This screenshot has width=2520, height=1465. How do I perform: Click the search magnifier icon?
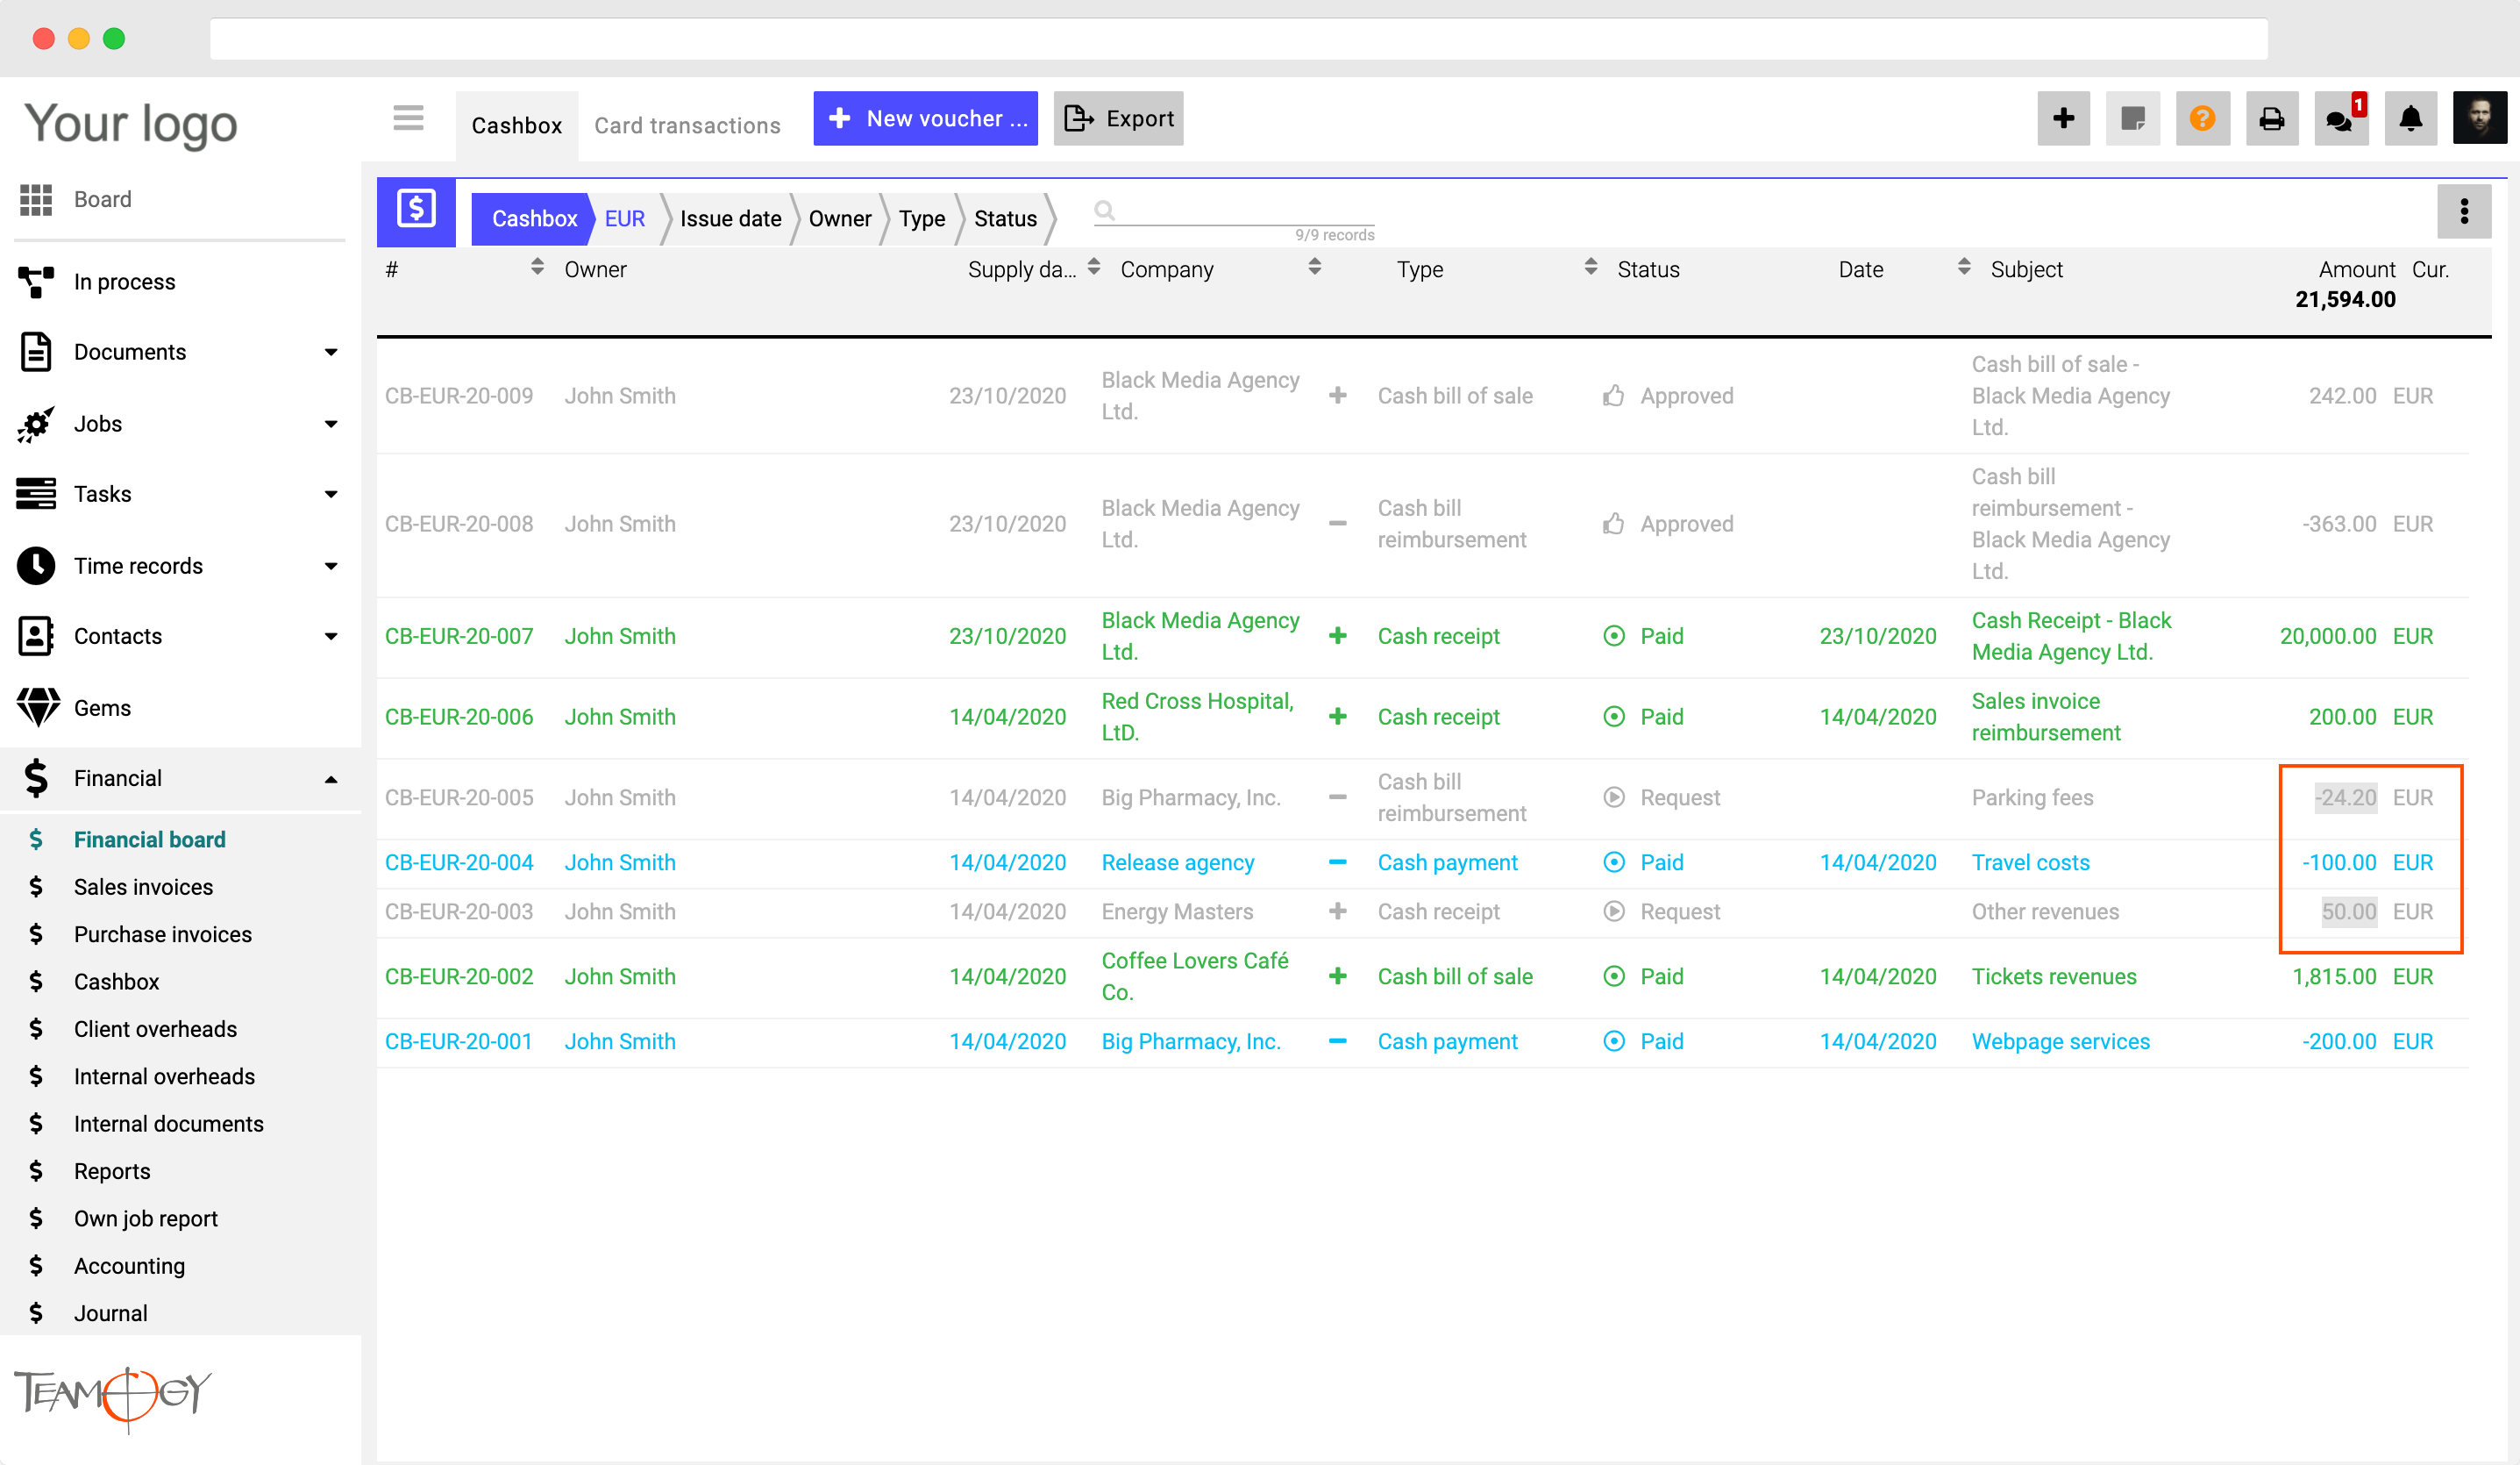1104,211
